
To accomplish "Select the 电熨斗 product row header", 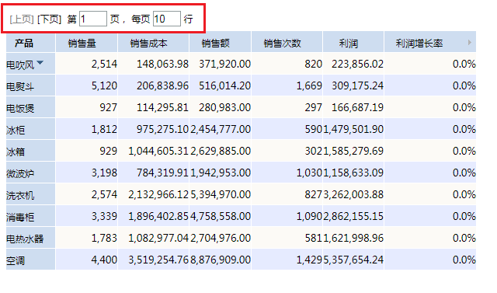I will 31,85.
